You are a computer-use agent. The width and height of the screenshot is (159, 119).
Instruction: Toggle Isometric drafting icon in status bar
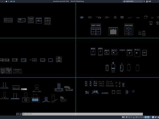click(141, 117)
